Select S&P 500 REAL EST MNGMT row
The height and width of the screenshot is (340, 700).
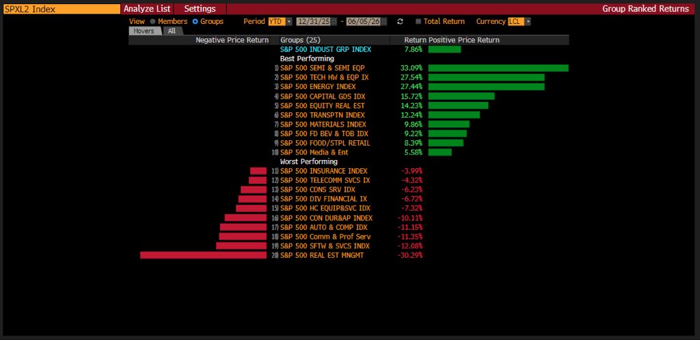tap(322, 256)
